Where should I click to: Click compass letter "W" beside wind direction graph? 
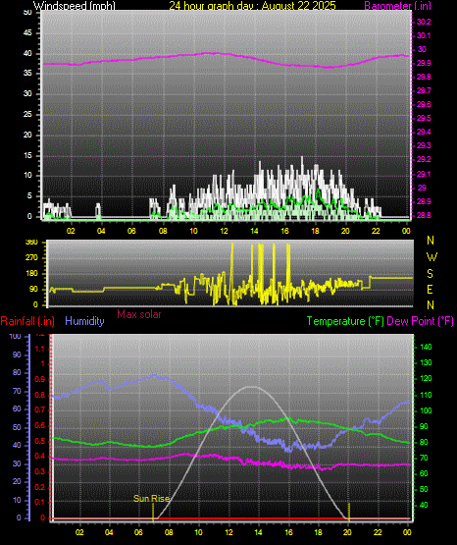click(432, 257)
